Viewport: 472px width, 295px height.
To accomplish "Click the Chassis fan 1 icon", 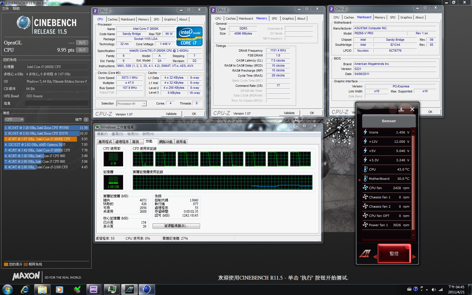I will tap(365, 197).
